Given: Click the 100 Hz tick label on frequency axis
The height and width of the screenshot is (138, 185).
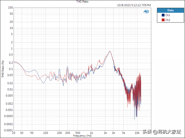Looking at the screenshot, I should [x=45, y=133].
